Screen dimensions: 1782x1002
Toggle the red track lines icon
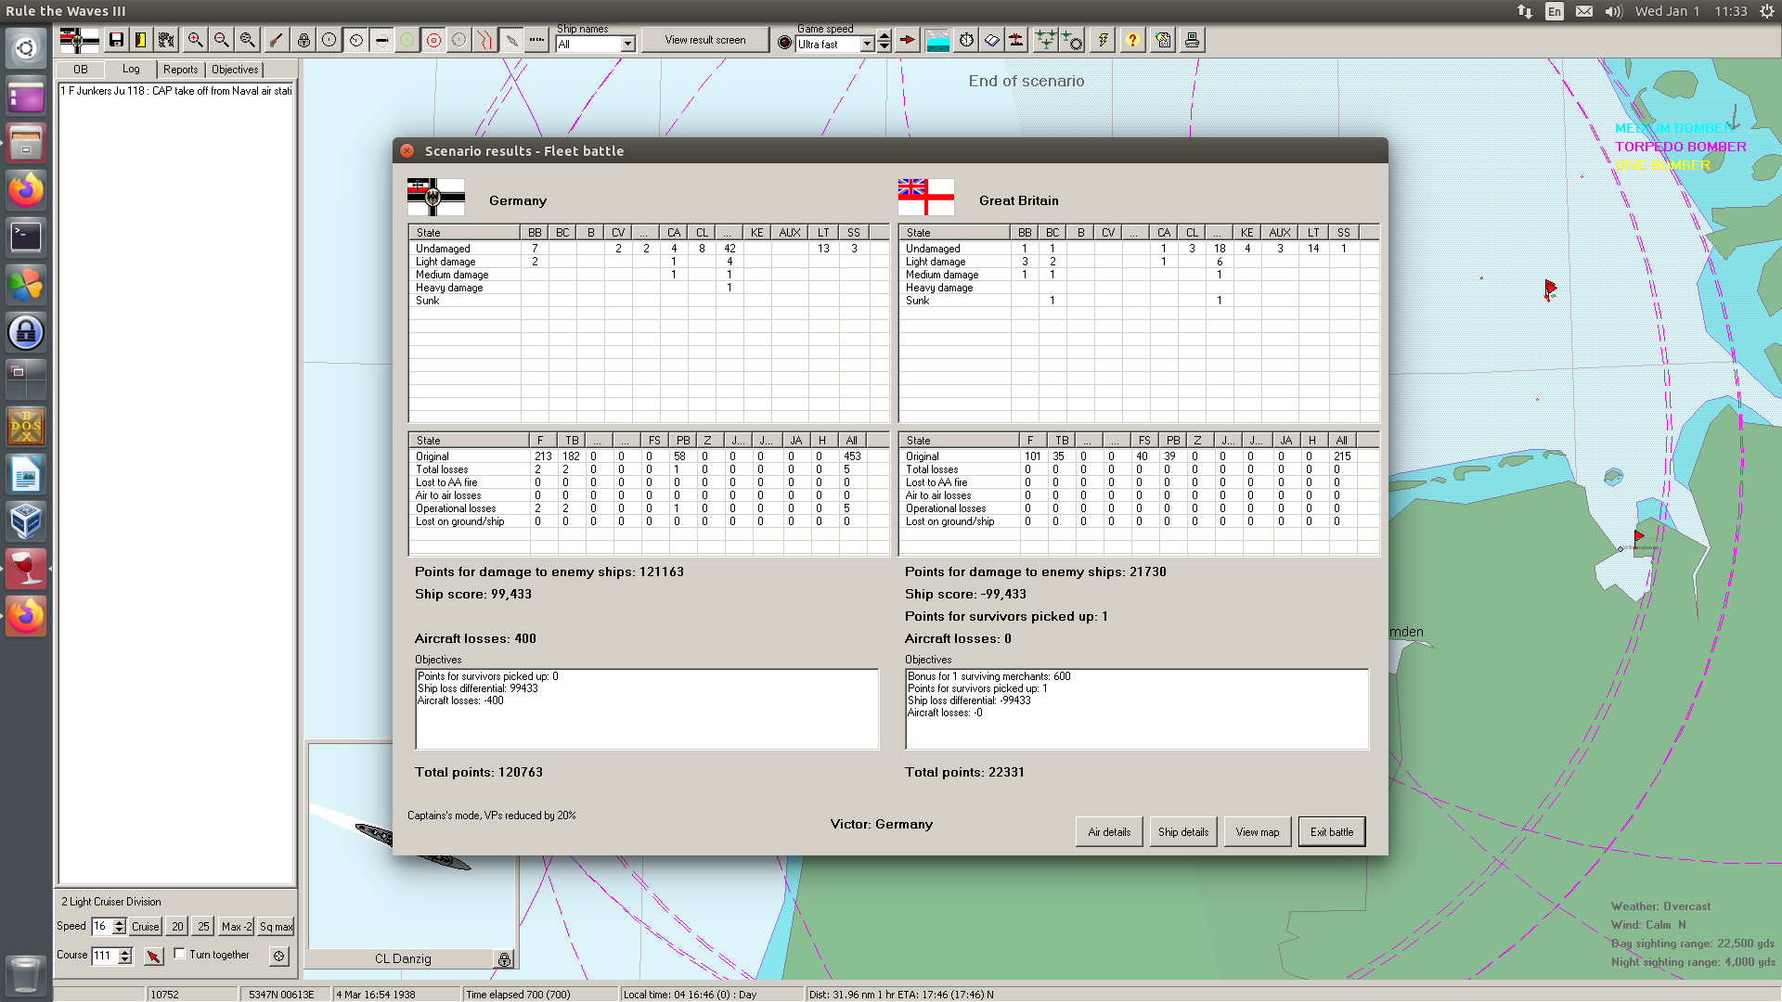click(x=485, y=40)
